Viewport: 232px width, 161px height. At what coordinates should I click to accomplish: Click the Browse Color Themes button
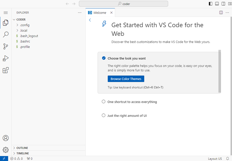pyautogui.click(x=126, y=79)
